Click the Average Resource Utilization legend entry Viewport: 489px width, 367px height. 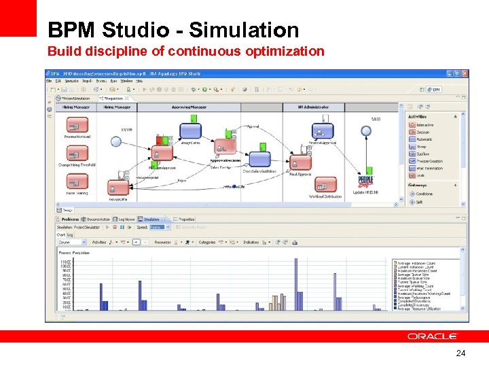[417, 309]
